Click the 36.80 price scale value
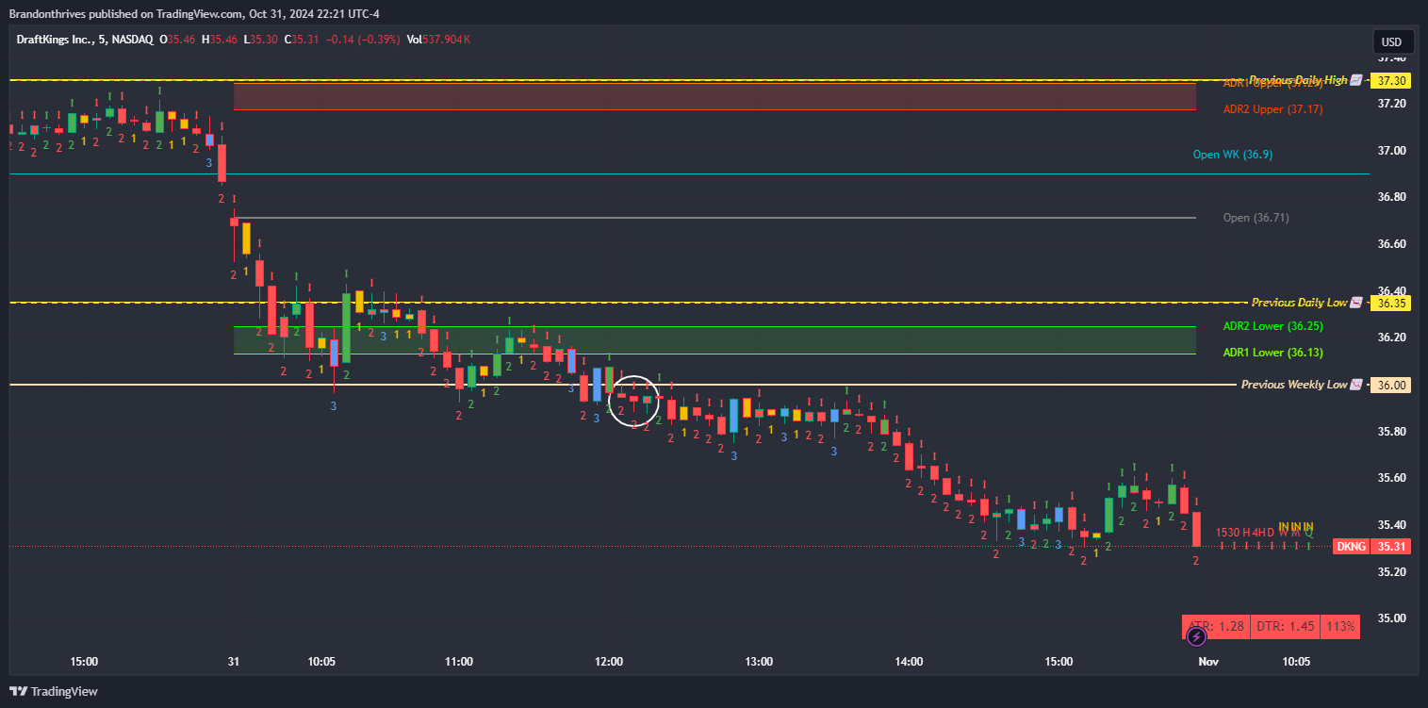 click(x=1391, y=197)
